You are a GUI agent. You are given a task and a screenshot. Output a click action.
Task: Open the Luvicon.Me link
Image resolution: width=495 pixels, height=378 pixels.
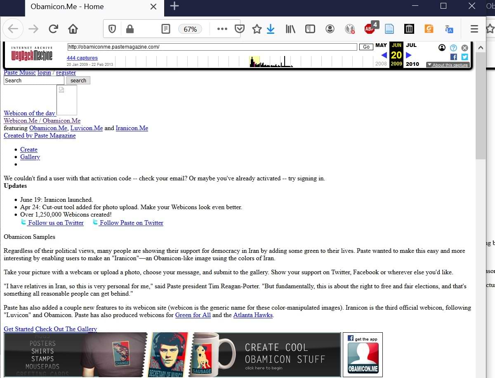point(87,128)
